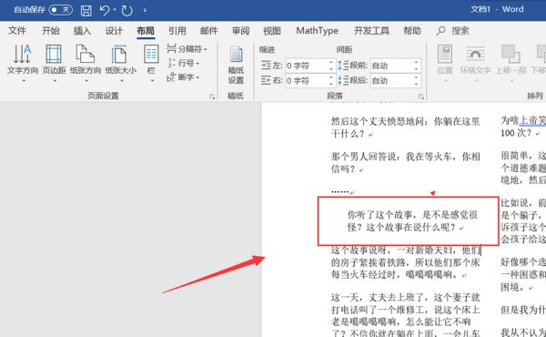Click the Save disk icon
Viewport: 546px width, 337px height.
[x=86, y=10]
